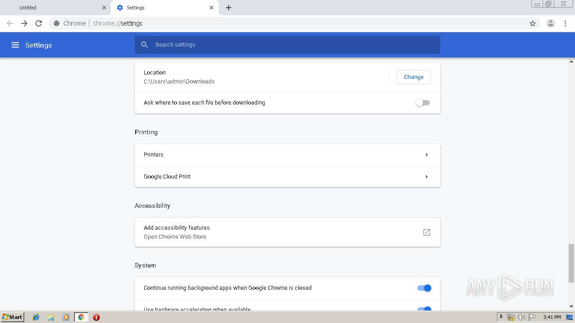The image size is (575, 323).
Task: Click the Printing section heading
Action: pos(146,132)
